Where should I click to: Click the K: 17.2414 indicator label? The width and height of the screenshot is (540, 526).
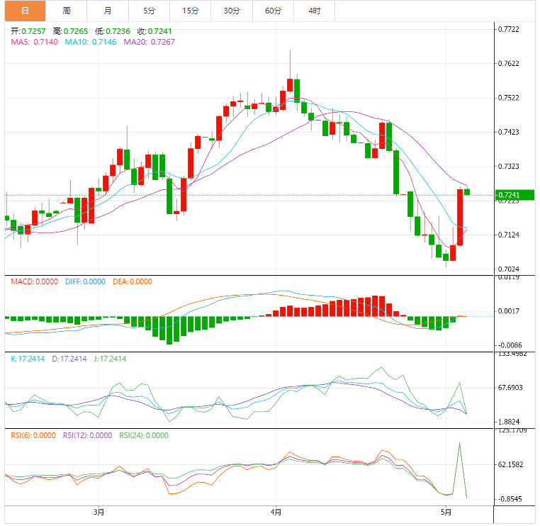coord(28,359)
